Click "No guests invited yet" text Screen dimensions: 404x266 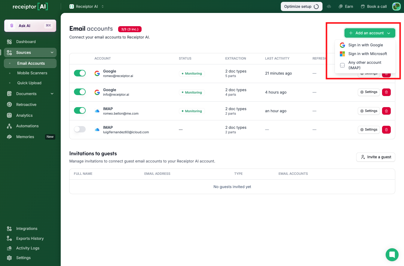coord(232,187)
